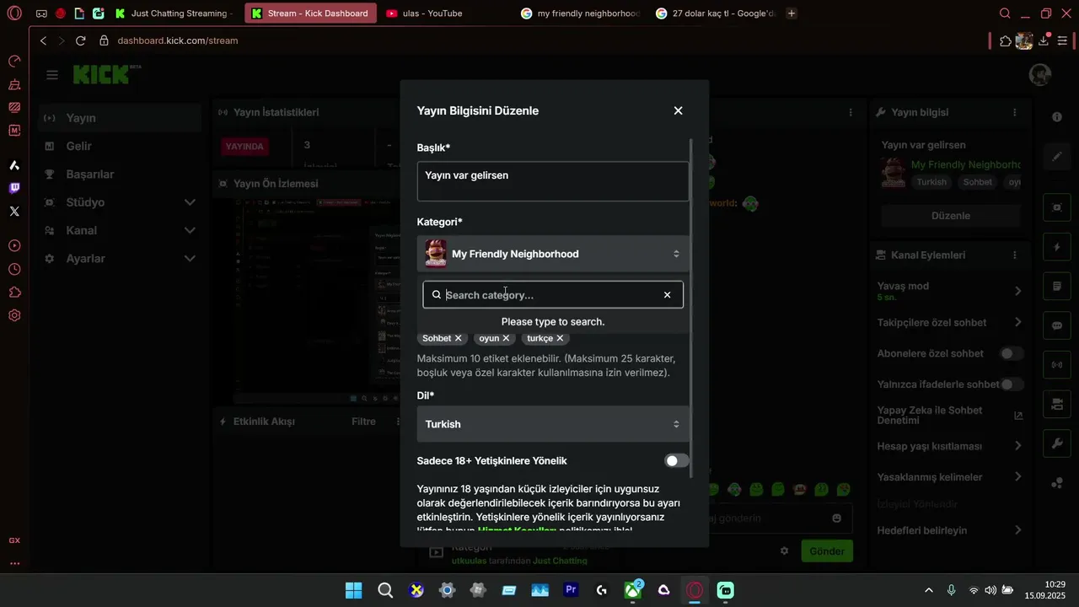Open the info icon in right sidebar
The image size is (1079, 607).
click(x=1057, y=117)
